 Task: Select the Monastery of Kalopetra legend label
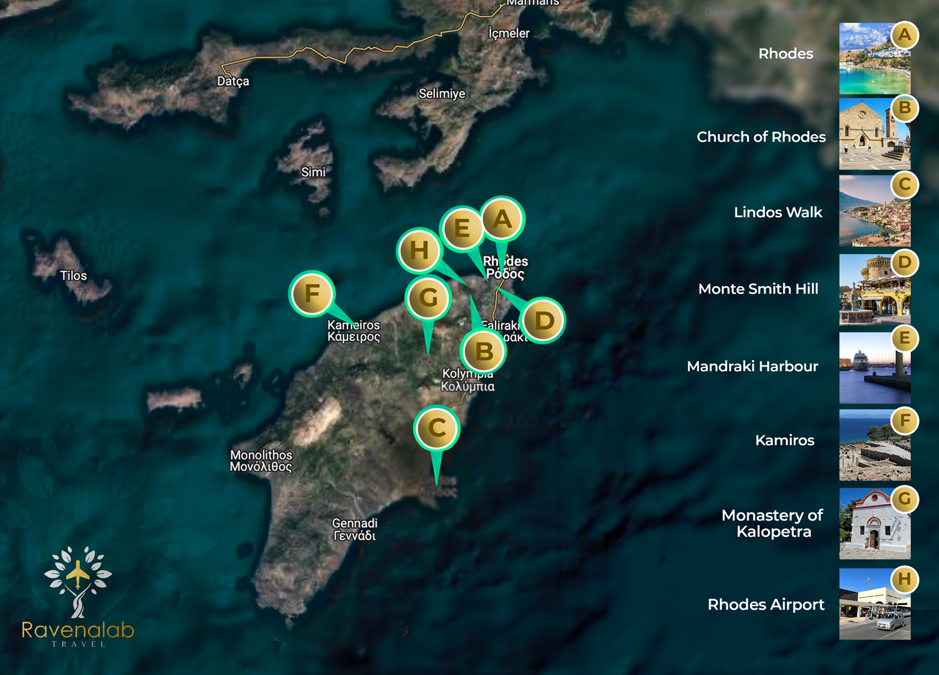pos(772,524)
